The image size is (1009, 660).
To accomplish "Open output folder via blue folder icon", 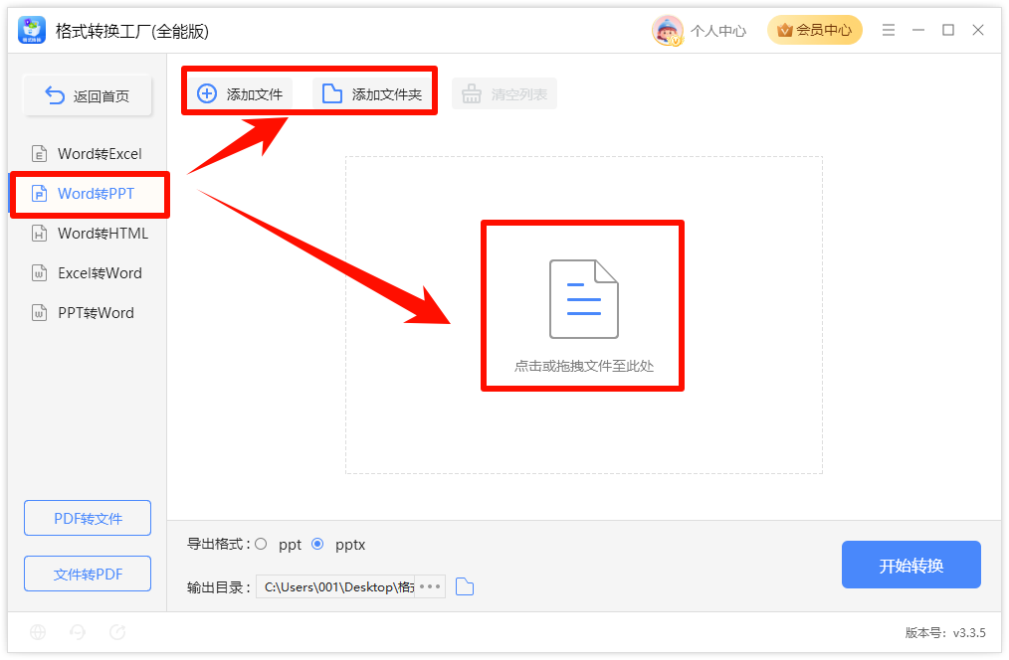I will click(x=465, y=586).
